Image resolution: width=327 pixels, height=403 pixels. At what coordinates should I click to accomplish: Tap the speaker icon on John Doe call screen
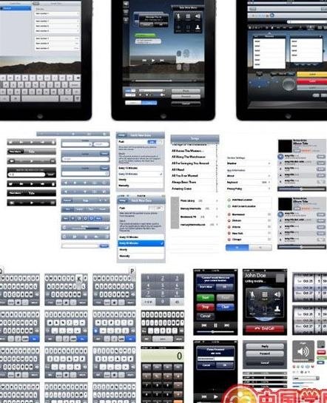point(277,294)
